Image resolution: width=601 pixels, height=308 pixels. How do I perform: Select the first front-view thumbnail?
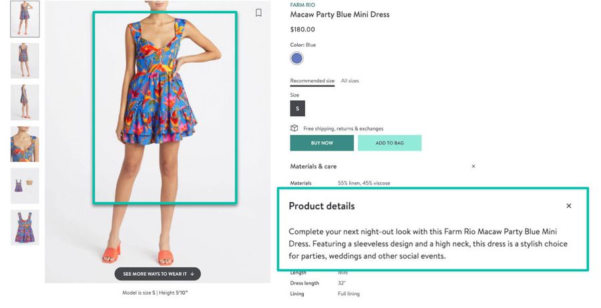click(x=25, y=19)
